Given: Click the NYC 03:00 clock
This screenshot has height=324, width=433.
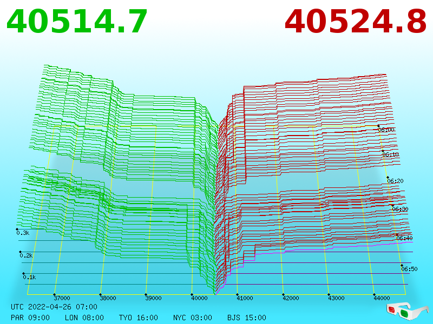Looking at the screenshot, I should (x=193, y=318).
